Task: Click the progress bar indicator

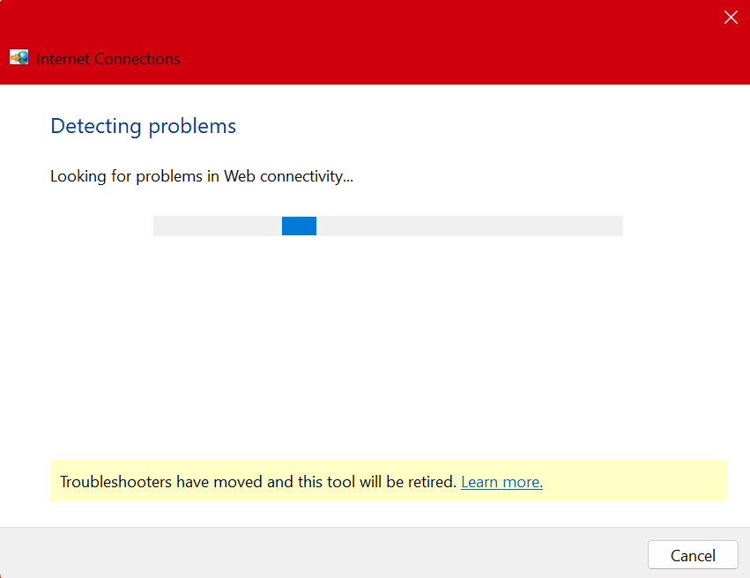Action: 299,226
